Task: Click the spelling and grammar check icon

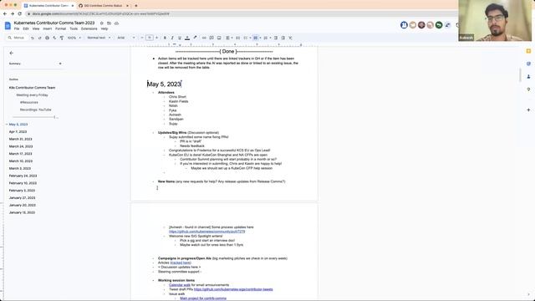Action: [54, 38]
